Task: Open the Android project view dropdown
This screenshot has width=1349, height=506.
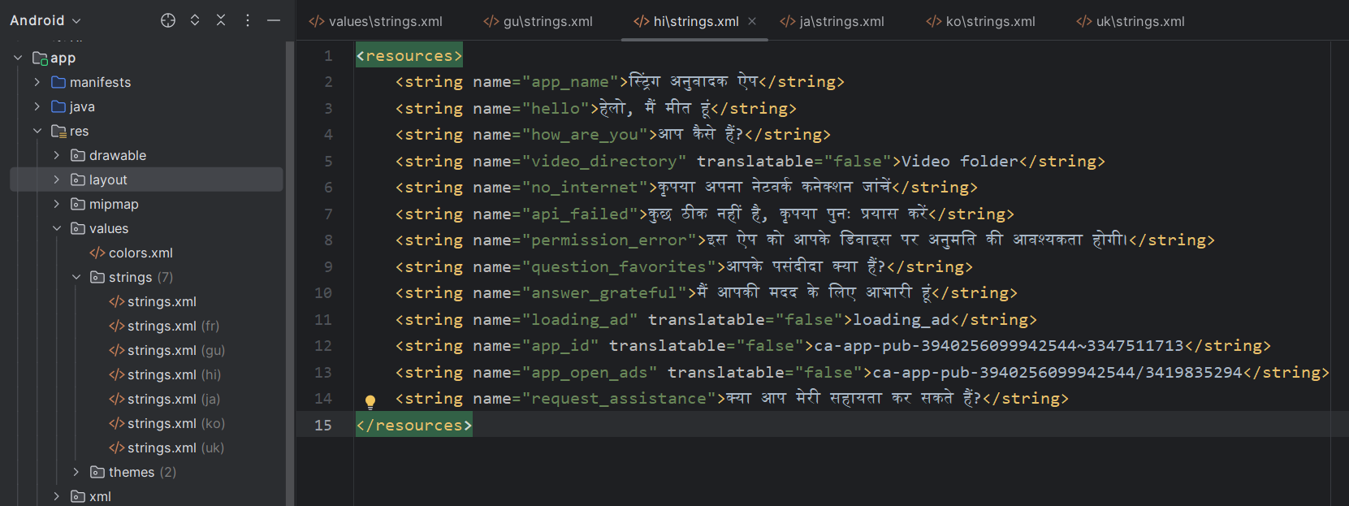Action: pos(45,20)
